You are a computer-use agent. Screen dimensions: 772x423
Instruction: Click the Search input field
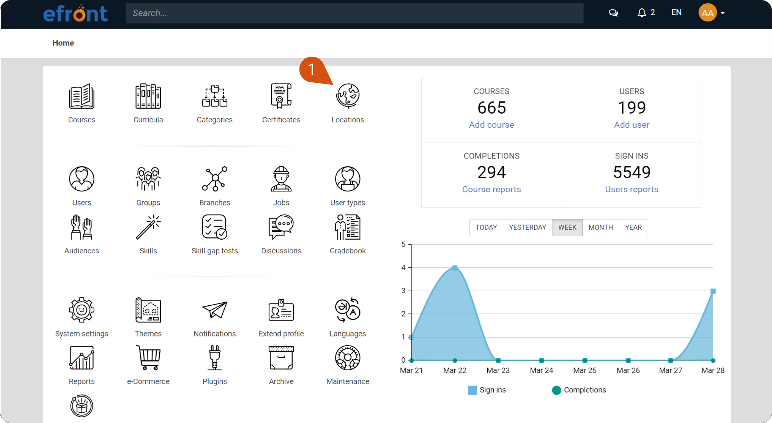pos(354,13)
